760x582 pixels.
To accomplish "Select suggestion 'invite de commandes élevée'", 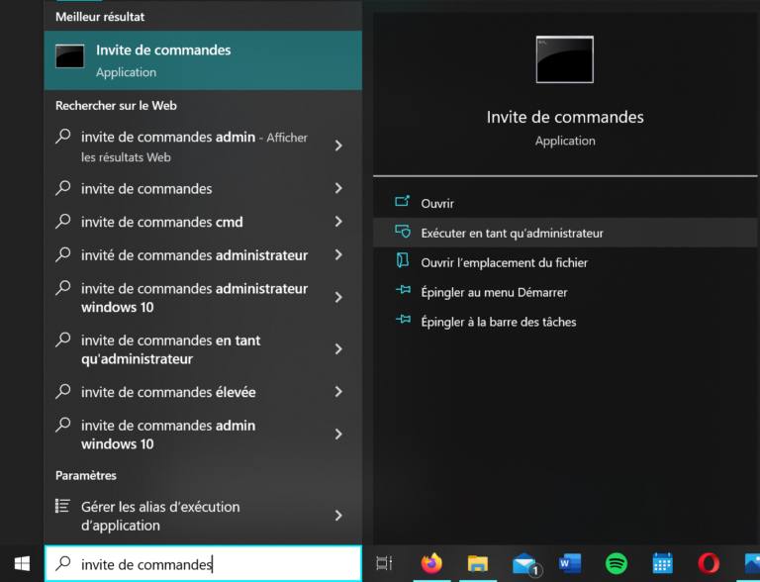I will (203, 391).
